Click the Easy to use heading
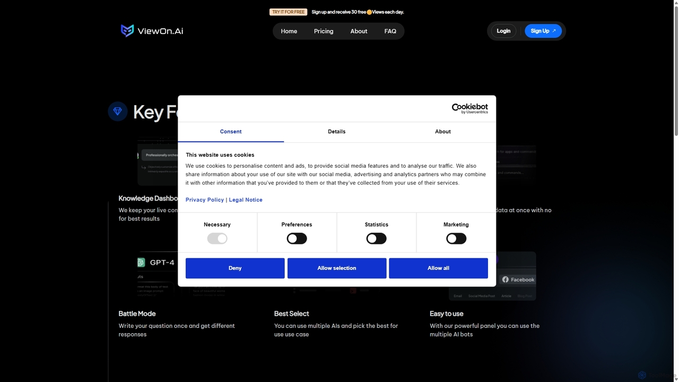 click(447, 314)
